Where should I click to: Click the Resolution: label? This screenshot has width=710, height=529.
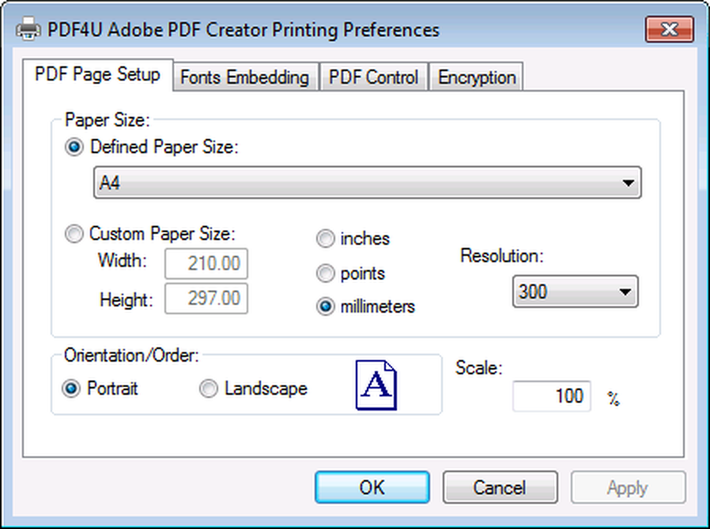(502, 256)
